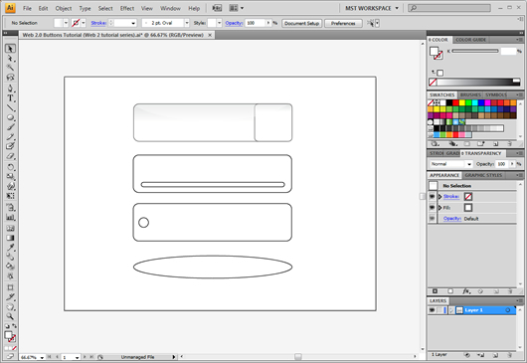Viewport: 527px width, 363px height.
Task: Click the Adobe help search field
Action: [x=449, y=8]
